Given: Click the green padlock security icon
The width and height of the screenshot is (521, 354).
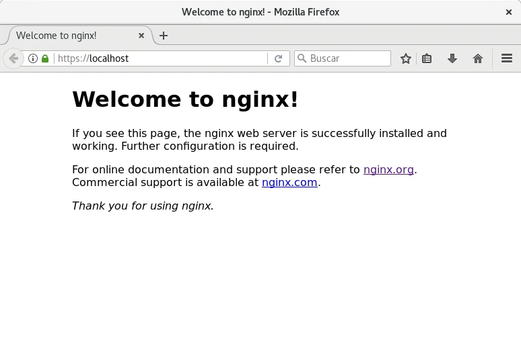Looking at the screenshot, I should 45,58.
